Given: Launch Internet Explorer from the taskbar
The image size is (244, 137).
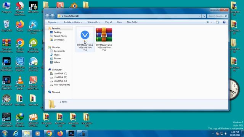Looking at the screenshot, I should tap(16, 134).
